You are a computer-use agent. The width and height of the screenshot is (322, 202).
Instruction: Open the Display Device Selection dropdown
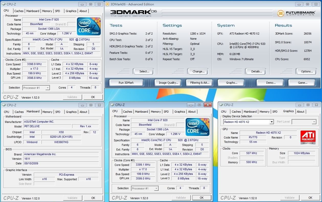click(x=271, y=122)
